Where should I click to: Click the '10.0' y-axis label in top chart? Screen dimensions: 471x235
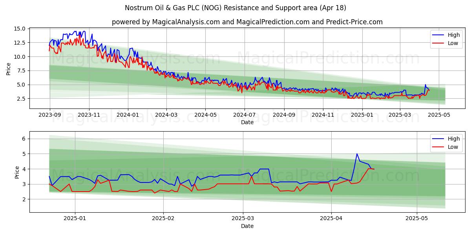click(x=20, y=57)
